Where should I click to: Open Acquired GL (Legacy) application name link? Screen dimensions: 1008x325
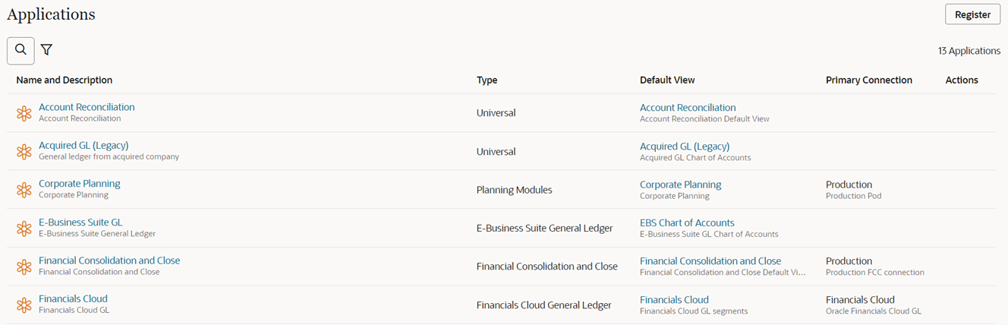pyautogui.click(x=83, y=145)
